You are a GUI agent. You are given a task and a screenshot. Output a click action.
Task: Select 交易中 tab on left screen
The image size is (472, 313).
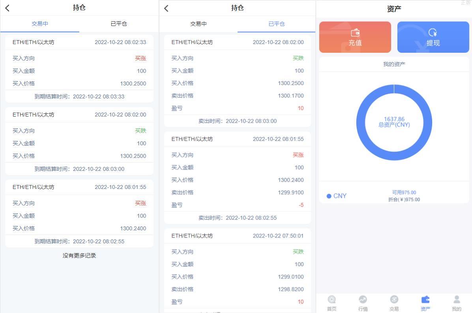coord(40,24)
